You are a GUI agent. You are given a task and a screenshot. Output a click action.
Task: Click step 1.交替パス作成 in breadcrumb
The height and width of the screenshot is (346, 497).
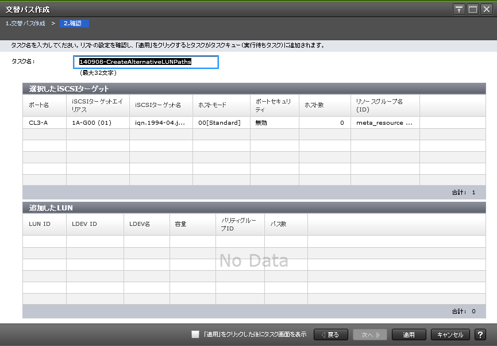25,24
